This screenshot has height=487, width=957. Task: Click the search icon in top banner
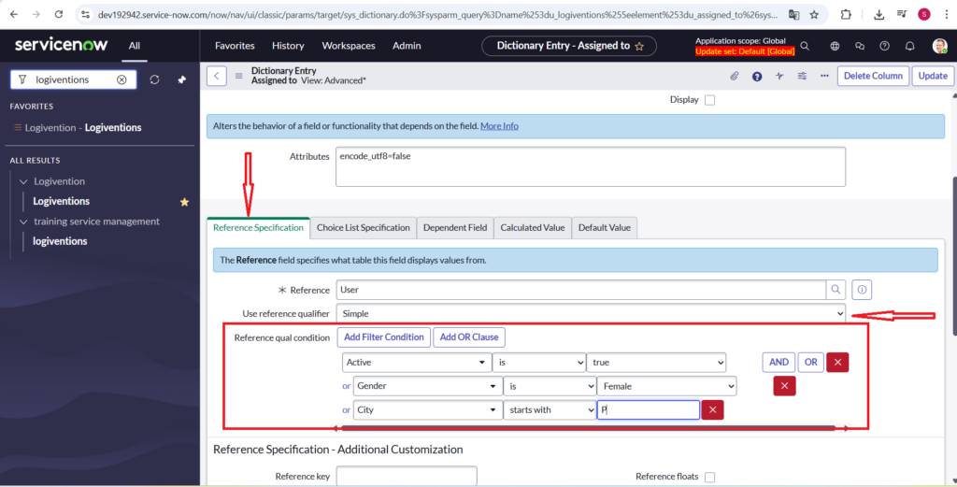coord(806,46)
